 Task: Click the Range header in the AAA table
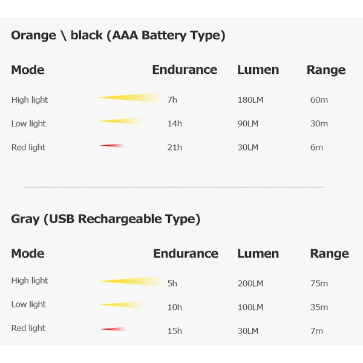point(326,70)
